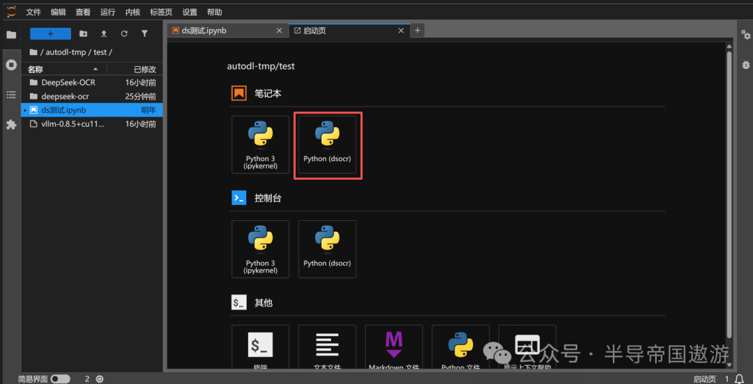Create a new folder with folder-plus icon
Screen dimensions: 753x384
[x=84, y=33]
